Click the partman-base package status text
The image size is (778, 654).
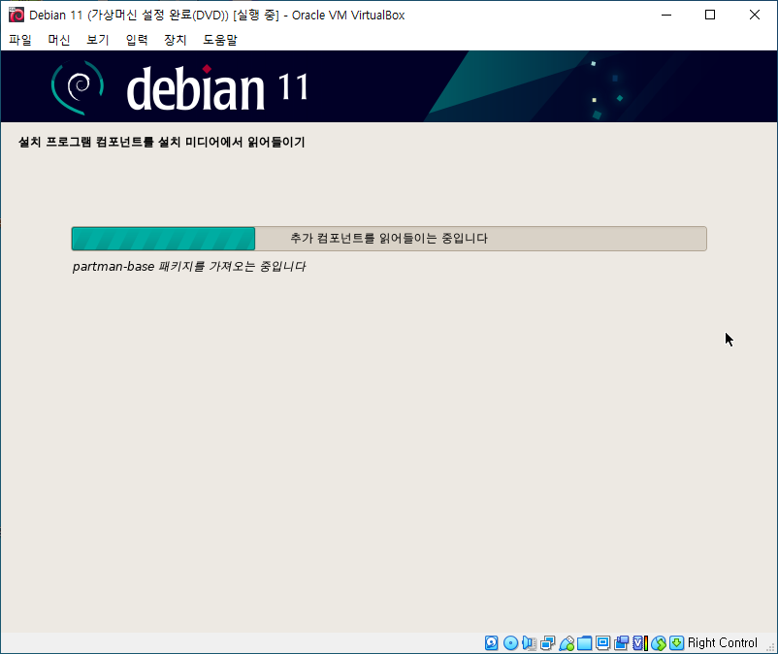click(x=189, y=267)
